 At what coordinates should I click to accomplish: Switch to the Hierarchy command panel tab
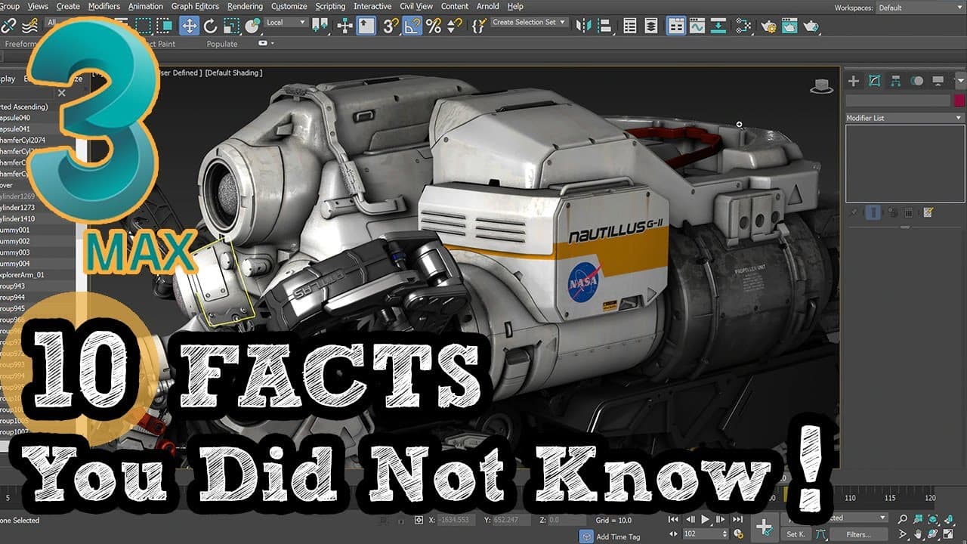[x=896, y=81]
